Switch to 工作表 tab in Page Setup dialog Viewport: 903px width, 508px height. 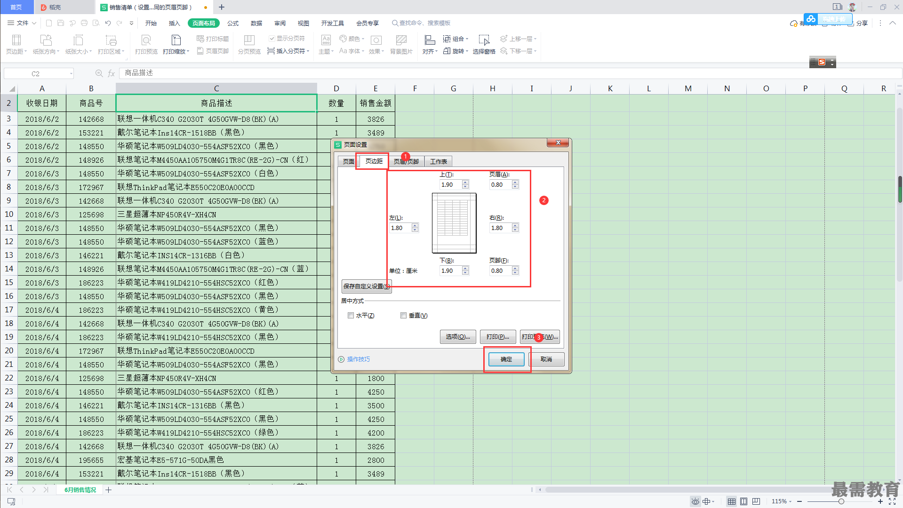click(439, 161)
